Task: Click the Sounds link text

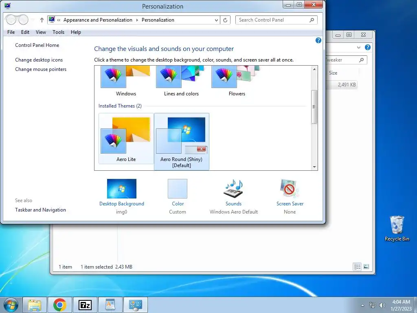Action: point(233,204)
